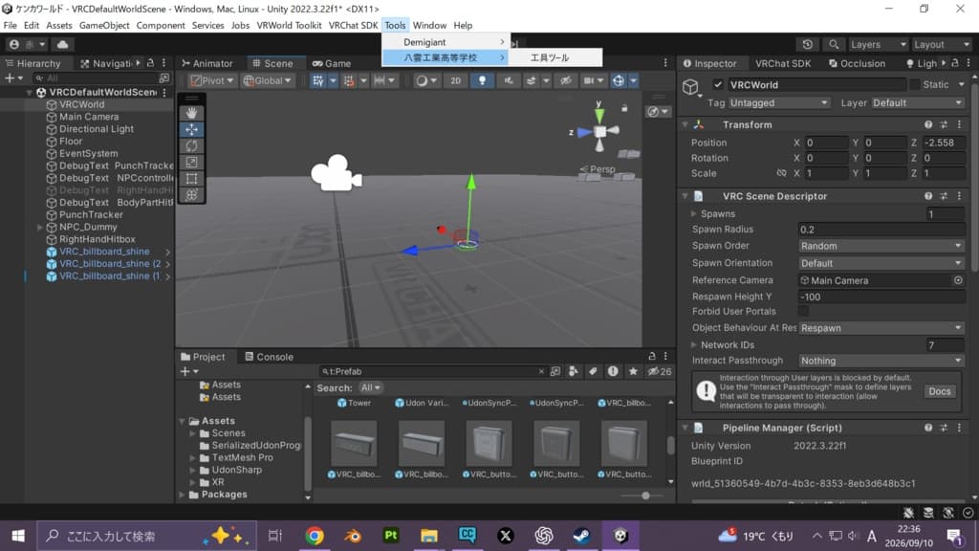Open Google Chrome from taskbar

(315, 536)
